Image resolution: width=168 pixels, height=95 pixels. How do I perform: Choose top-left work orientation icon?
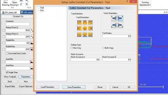(114, 18)
